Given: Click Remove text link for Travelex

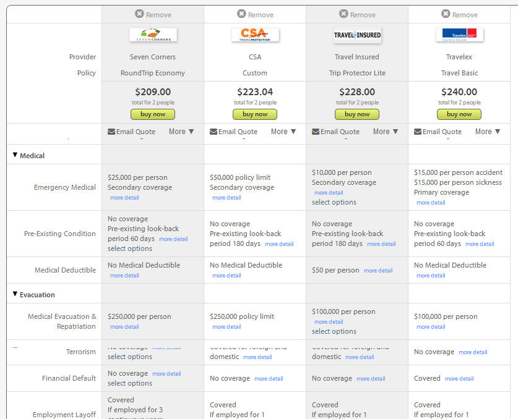Looking at the screenshot, I should click(x=465, y=15).
